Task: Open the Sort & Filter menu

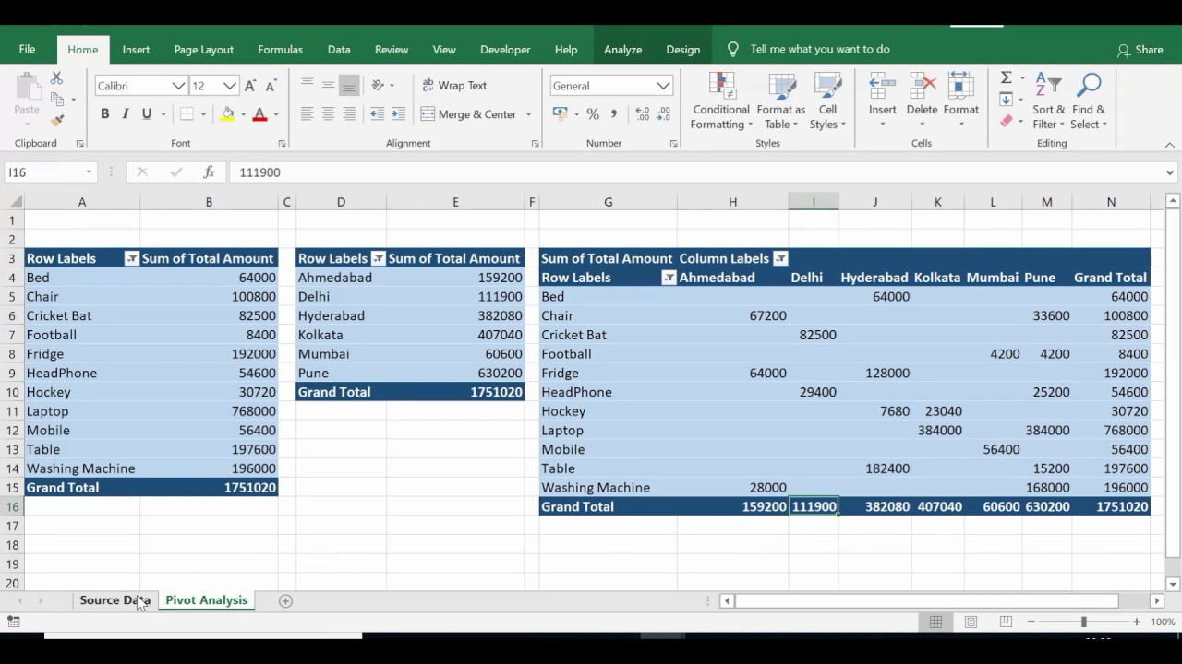Action: (x=1048, y=101)
